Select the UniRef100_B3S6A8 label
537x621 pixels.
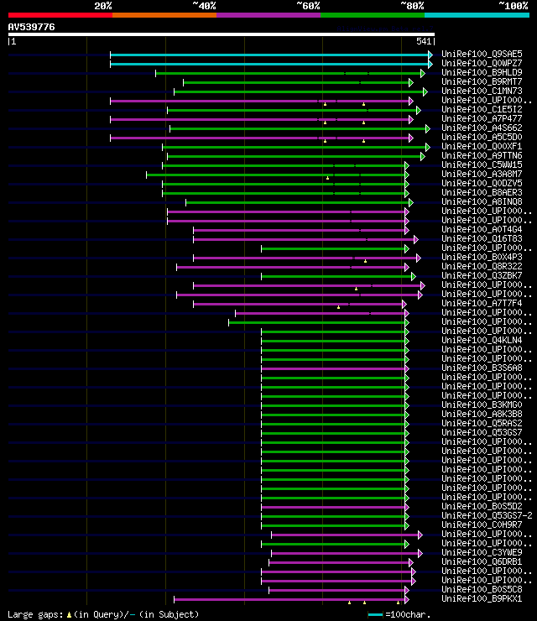(482, 368)
